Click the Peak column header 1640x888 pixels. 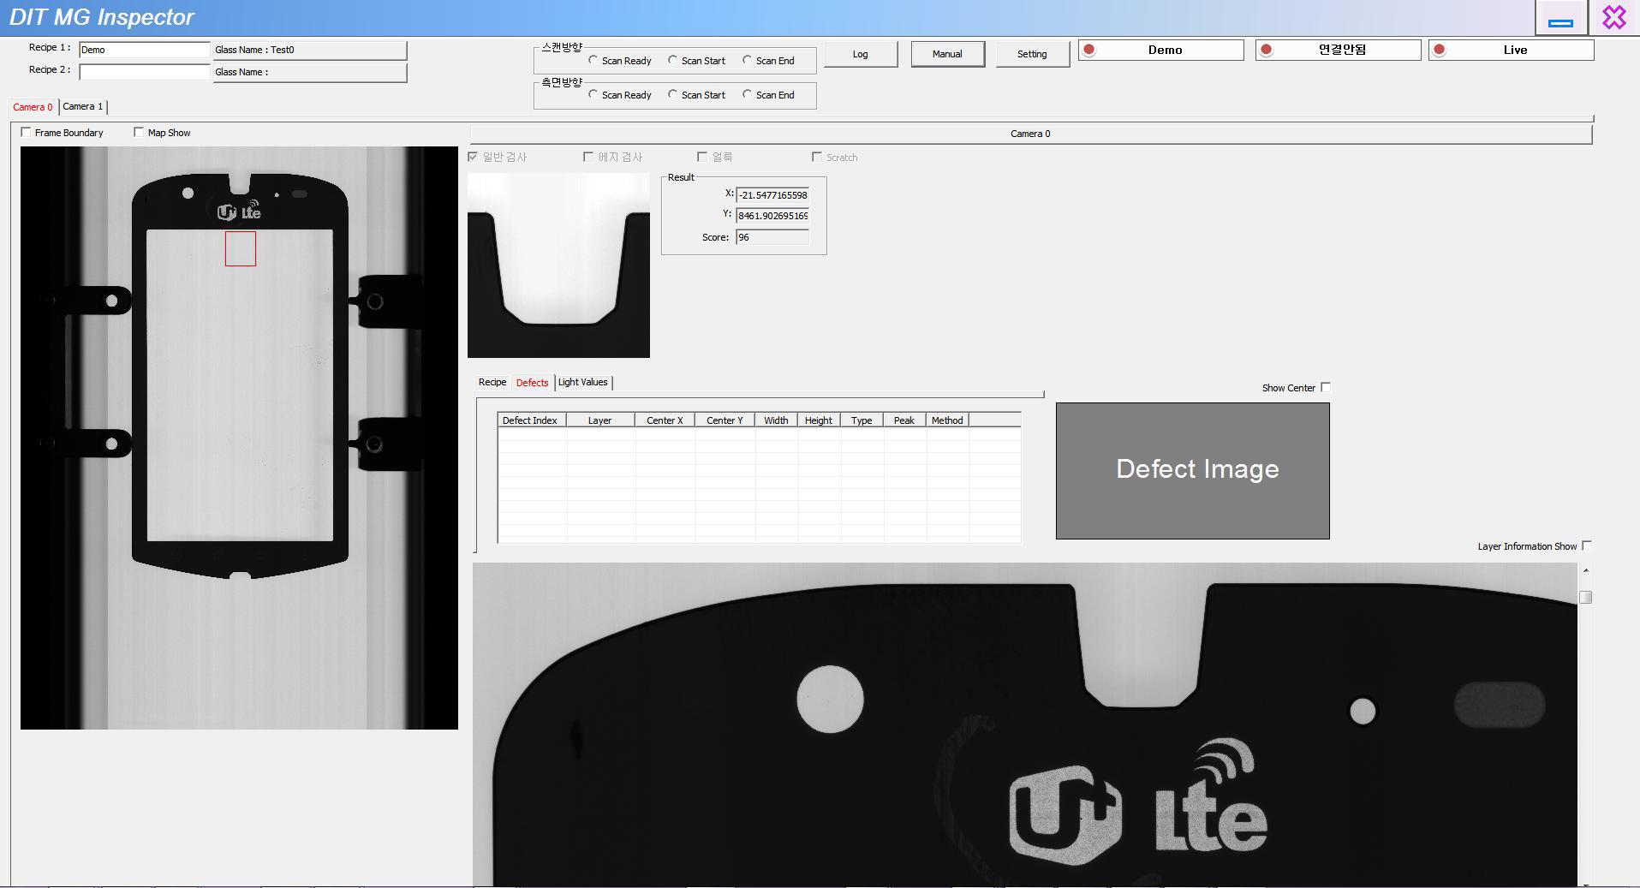coord(904,420)
